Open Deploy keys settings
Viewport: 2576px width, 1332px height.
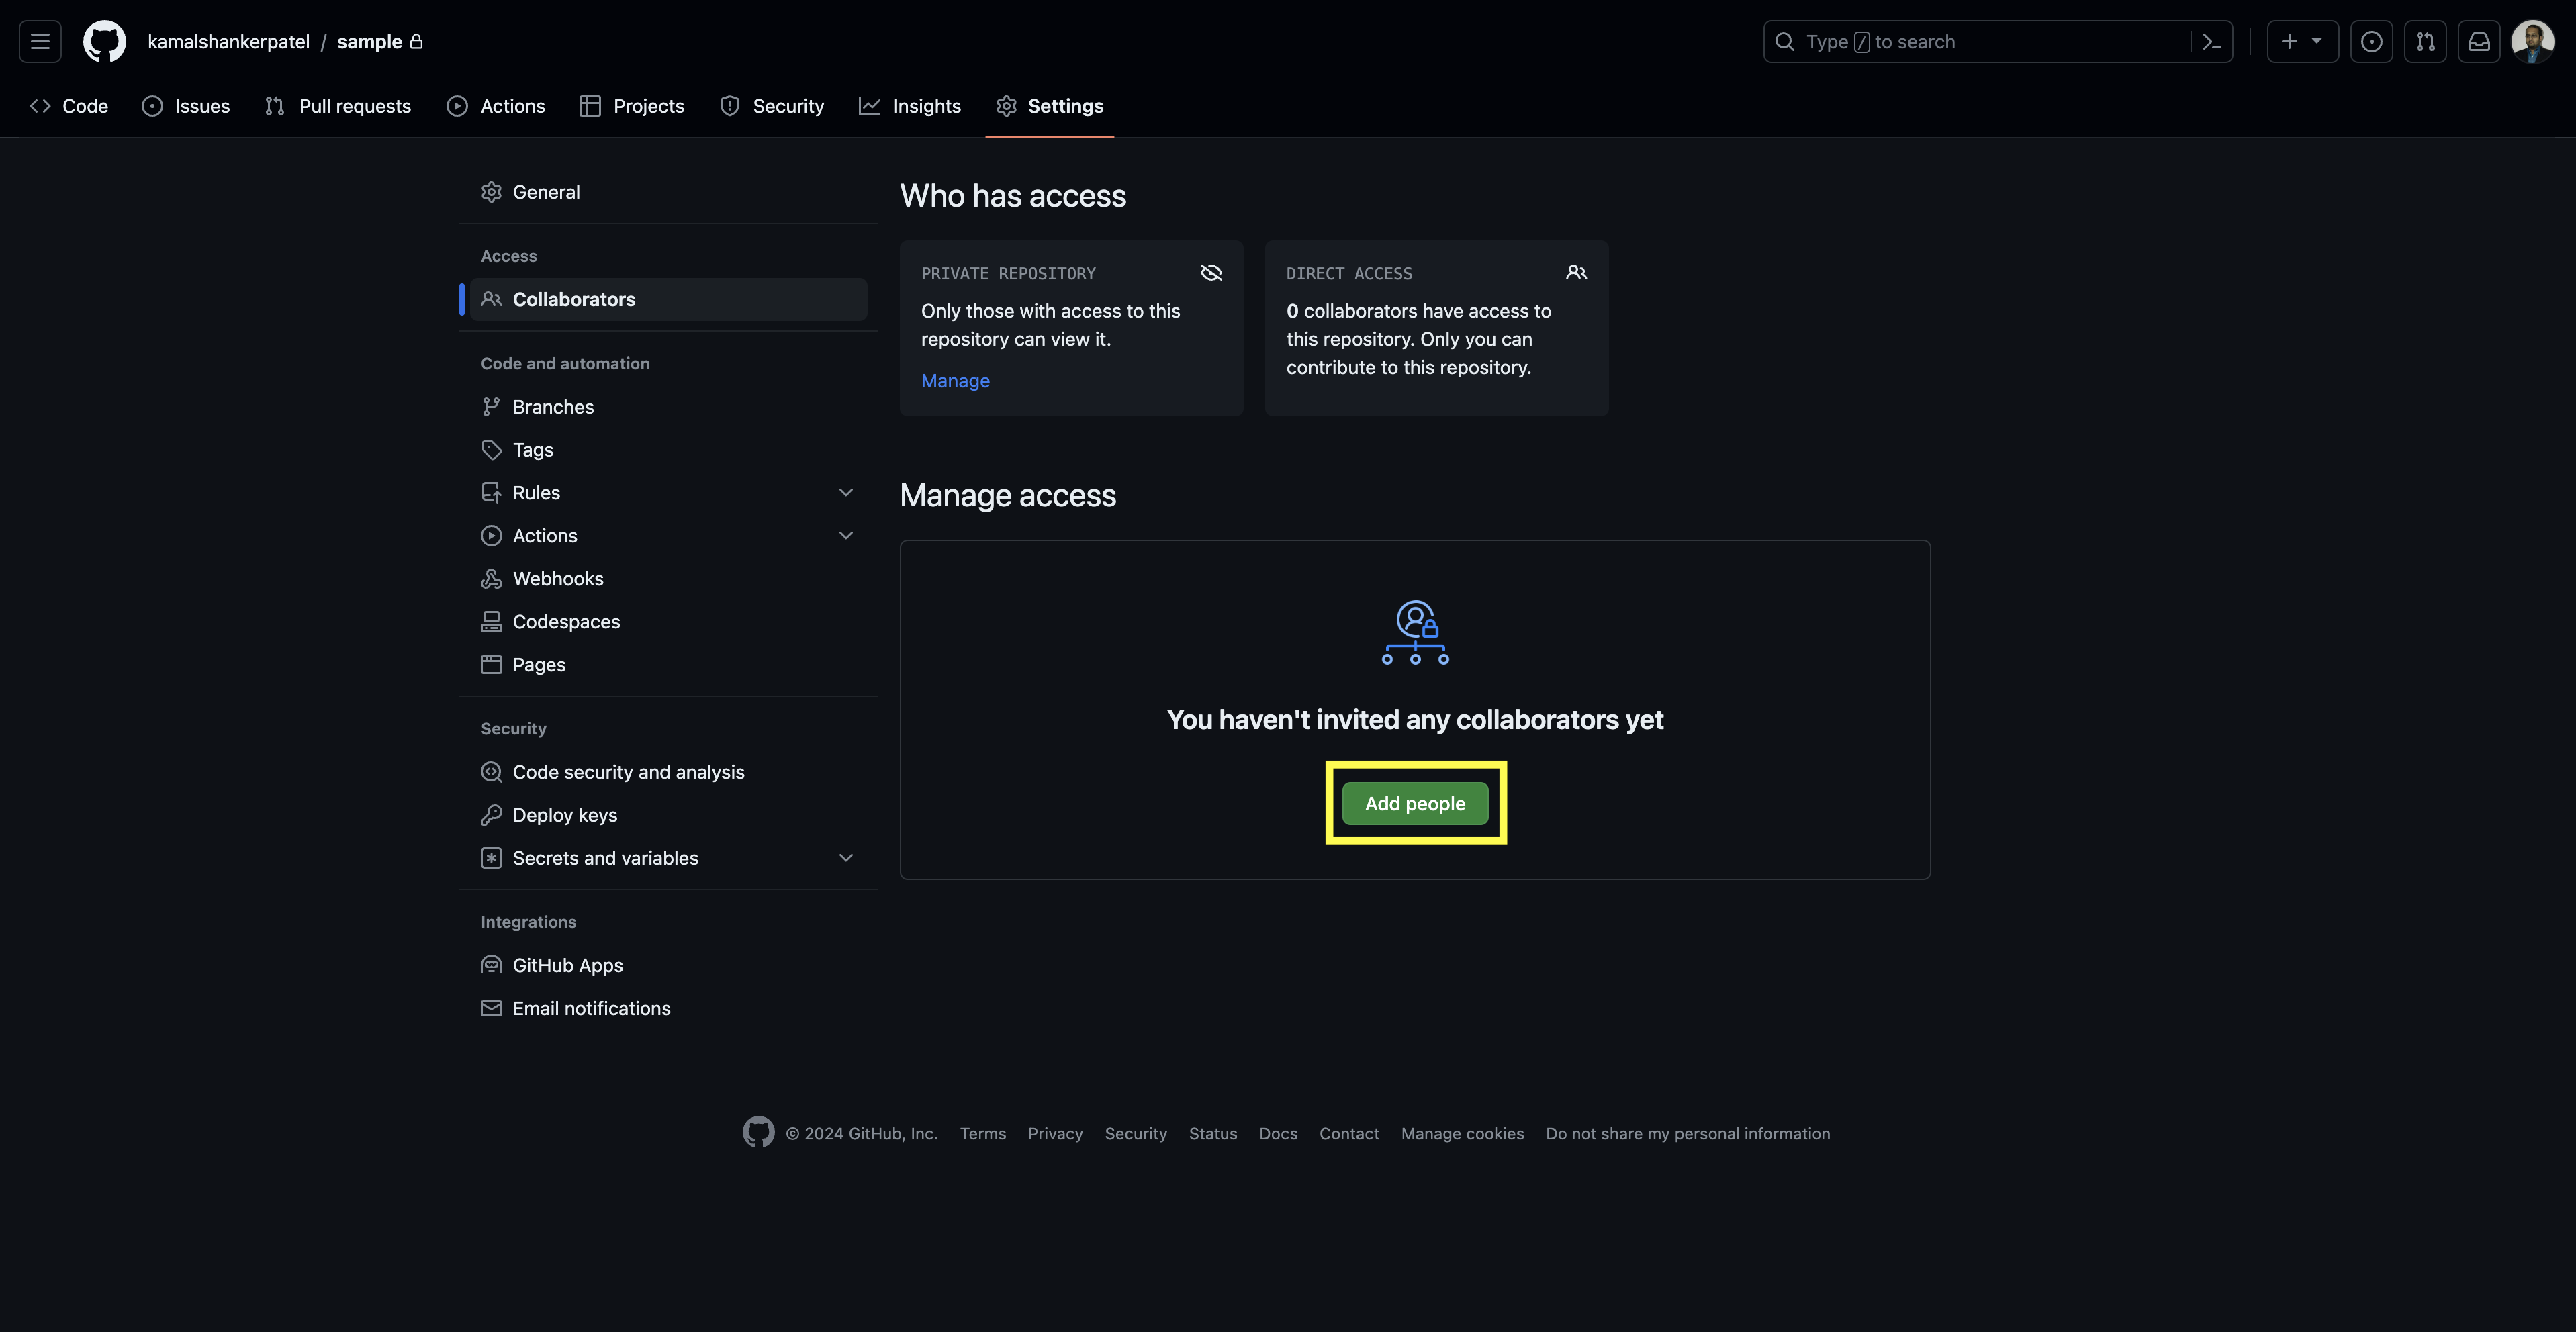pos(564,815)
